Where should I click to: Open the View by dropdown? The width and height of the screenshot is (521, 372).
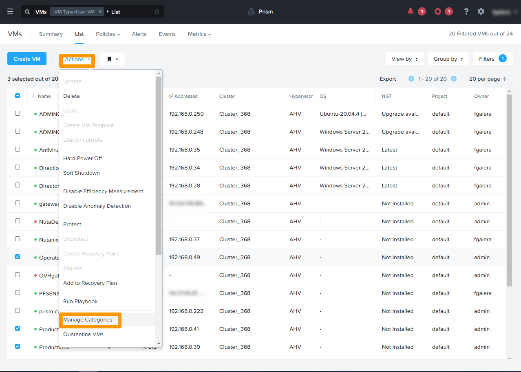tap(404, 59)
